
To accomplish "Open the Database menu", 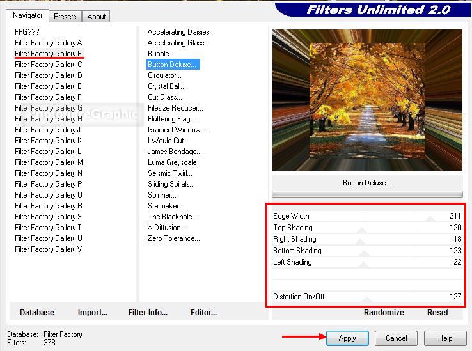I will coord(37,313).
